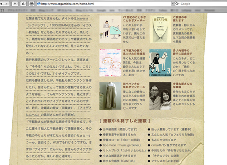Viewport: 227px width, 165px height.
Task: Click the 「アイデアにんべん」 link in article
Action: coord(59,112)
